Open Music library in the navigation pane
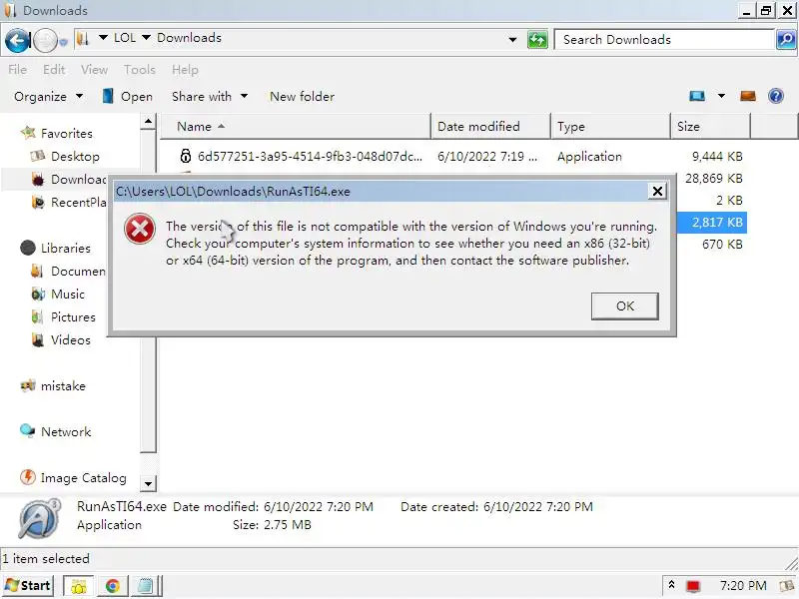 tap(68, 294)
